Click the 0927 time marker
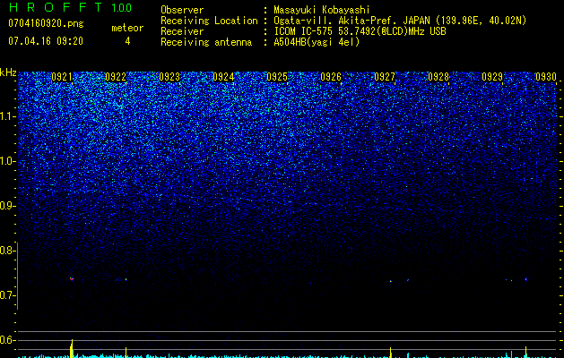Image resolution: width=564 pixels, height=358 pixels. click(385, 77)
